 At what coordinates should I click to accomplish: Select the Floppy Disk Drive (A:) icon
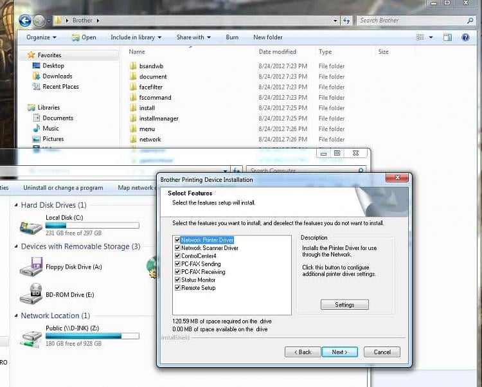(x=31, y=267)
